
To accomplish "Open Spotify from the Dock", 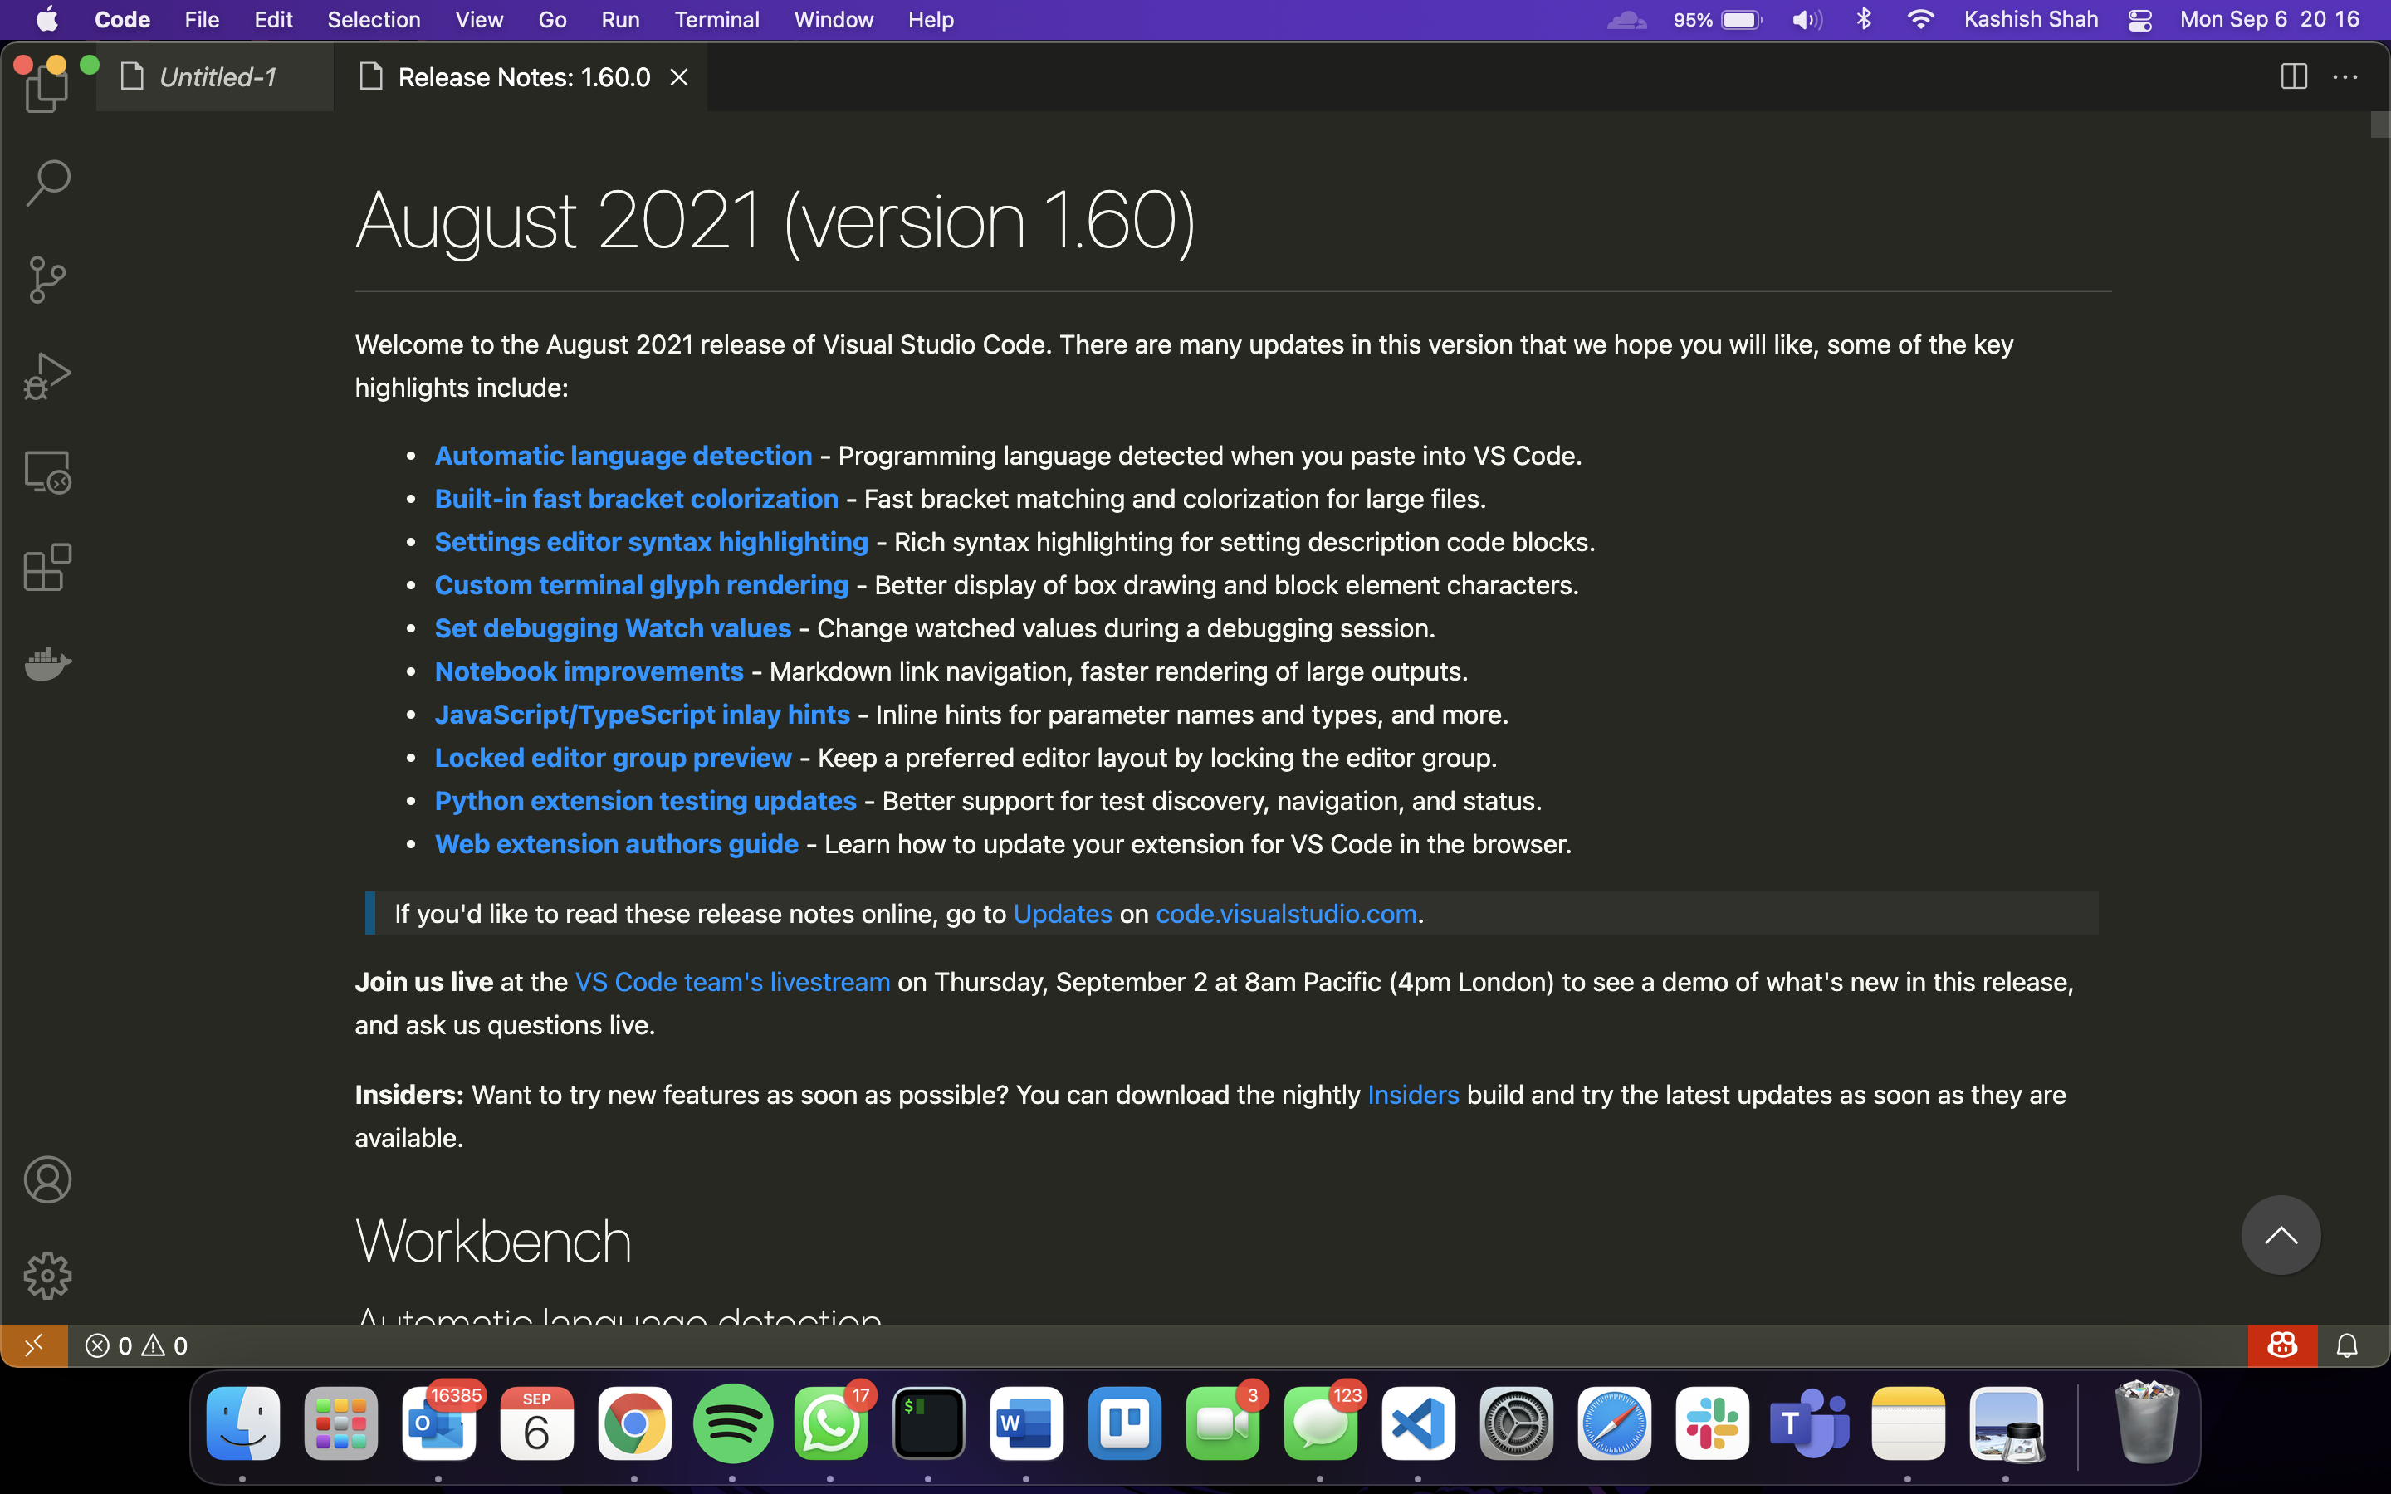I will coord(732,1423).
